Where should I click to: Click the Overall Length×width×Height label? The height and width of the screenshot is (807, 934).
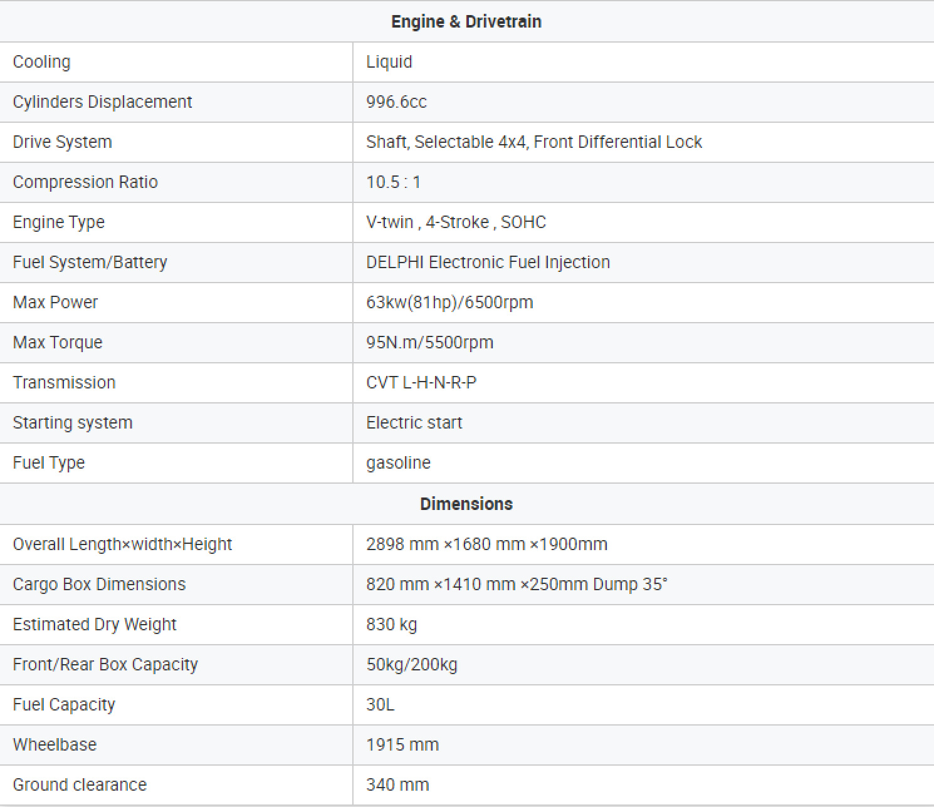tap(122, 544)
